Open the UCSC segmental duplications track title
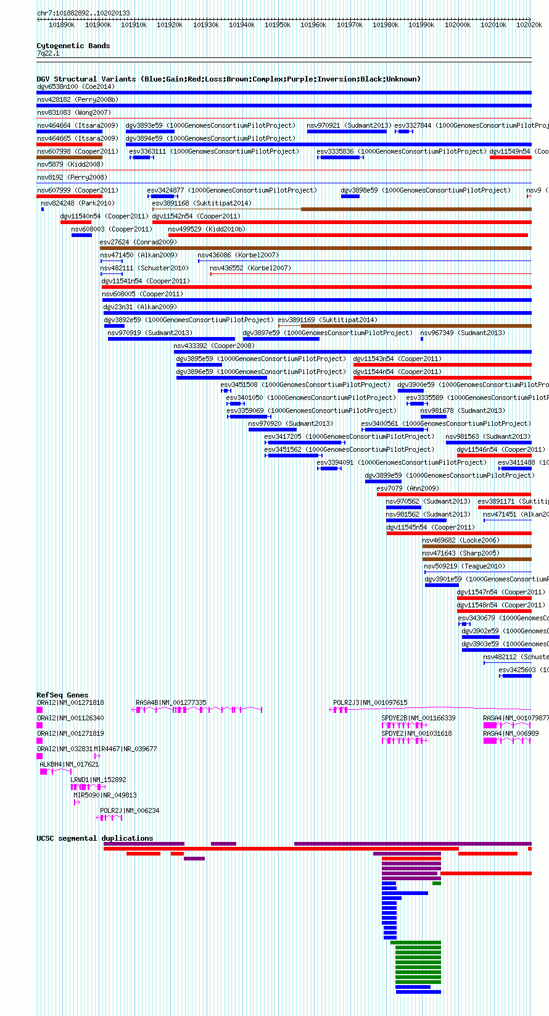 95,838
